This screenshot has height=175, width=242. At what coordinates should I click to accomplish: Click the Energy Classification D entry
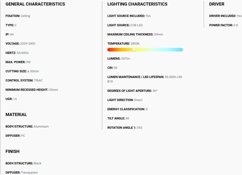pos(127,109)
